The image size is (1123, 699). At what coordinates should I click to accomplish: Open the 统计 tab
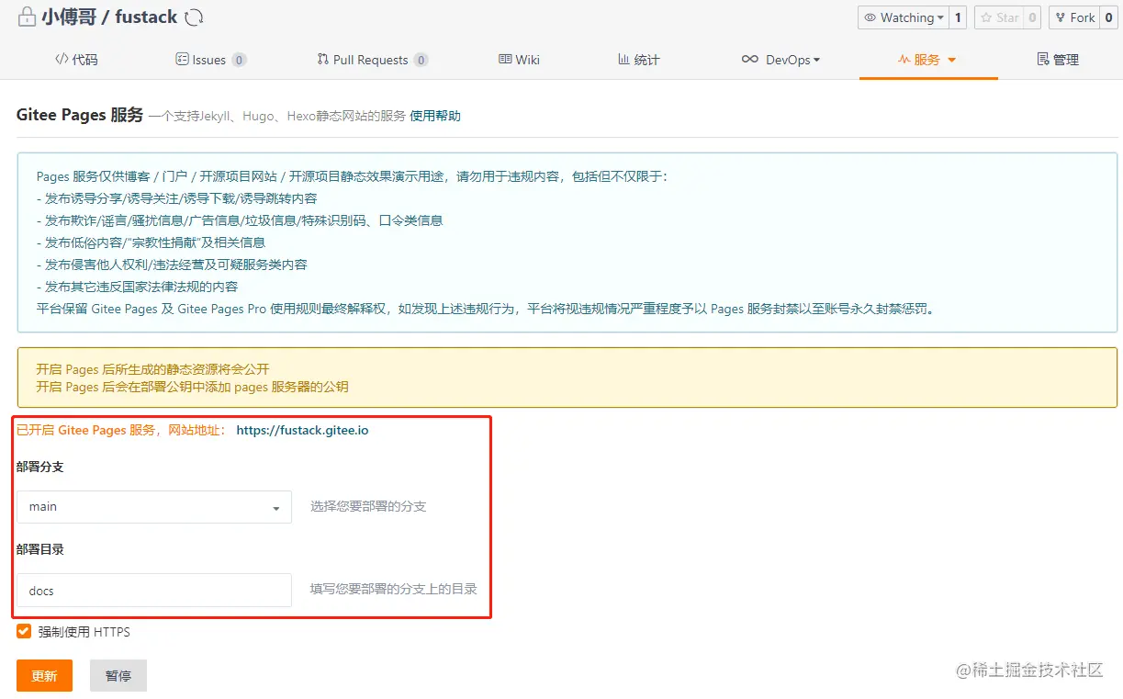pyautogui.click(x=639, y=60)
